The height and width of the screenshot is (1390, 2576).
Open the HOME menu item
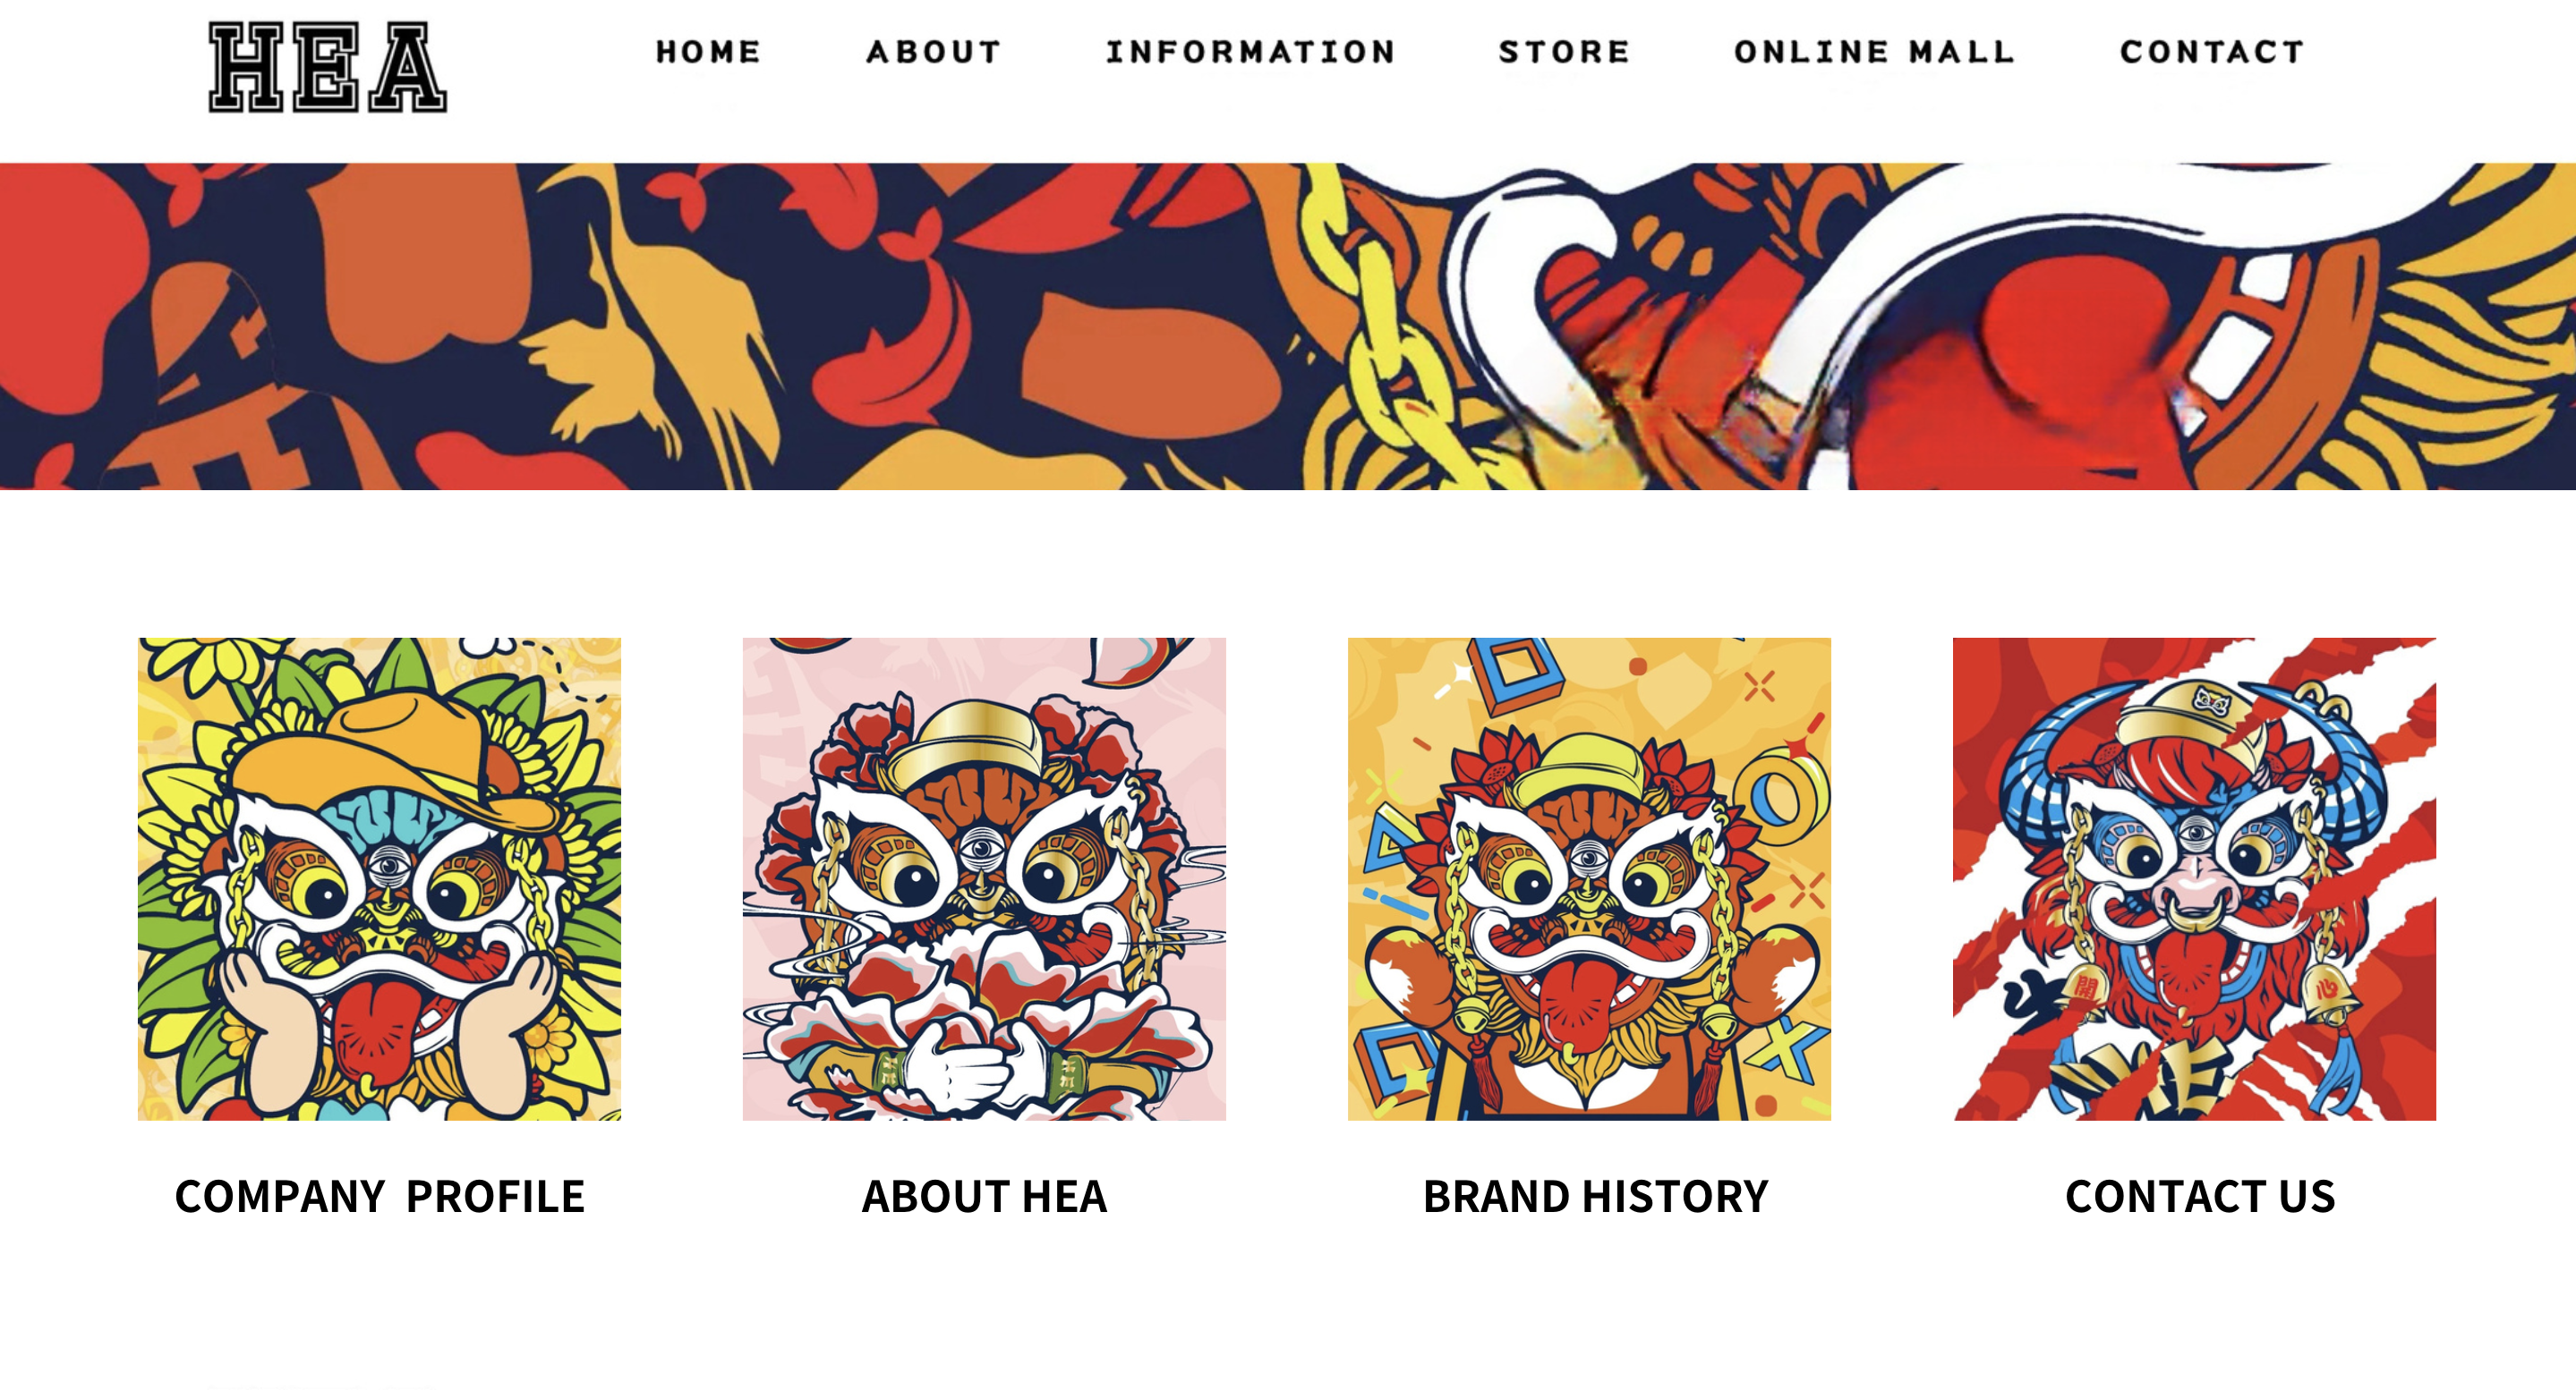coord(708,52)
